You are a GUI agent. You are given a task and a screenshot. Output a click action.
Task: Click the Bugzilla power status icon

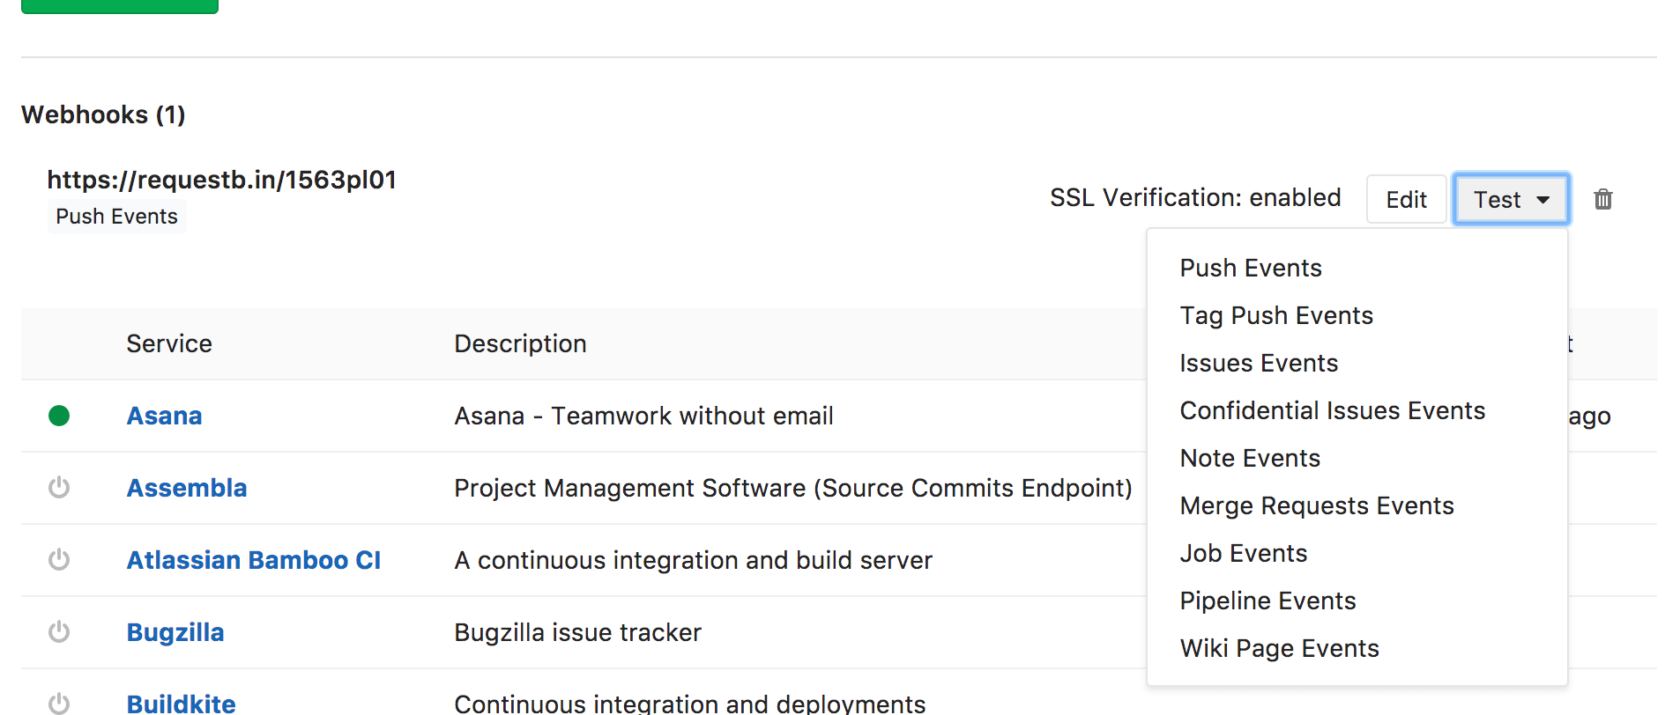tap(59, 632)
